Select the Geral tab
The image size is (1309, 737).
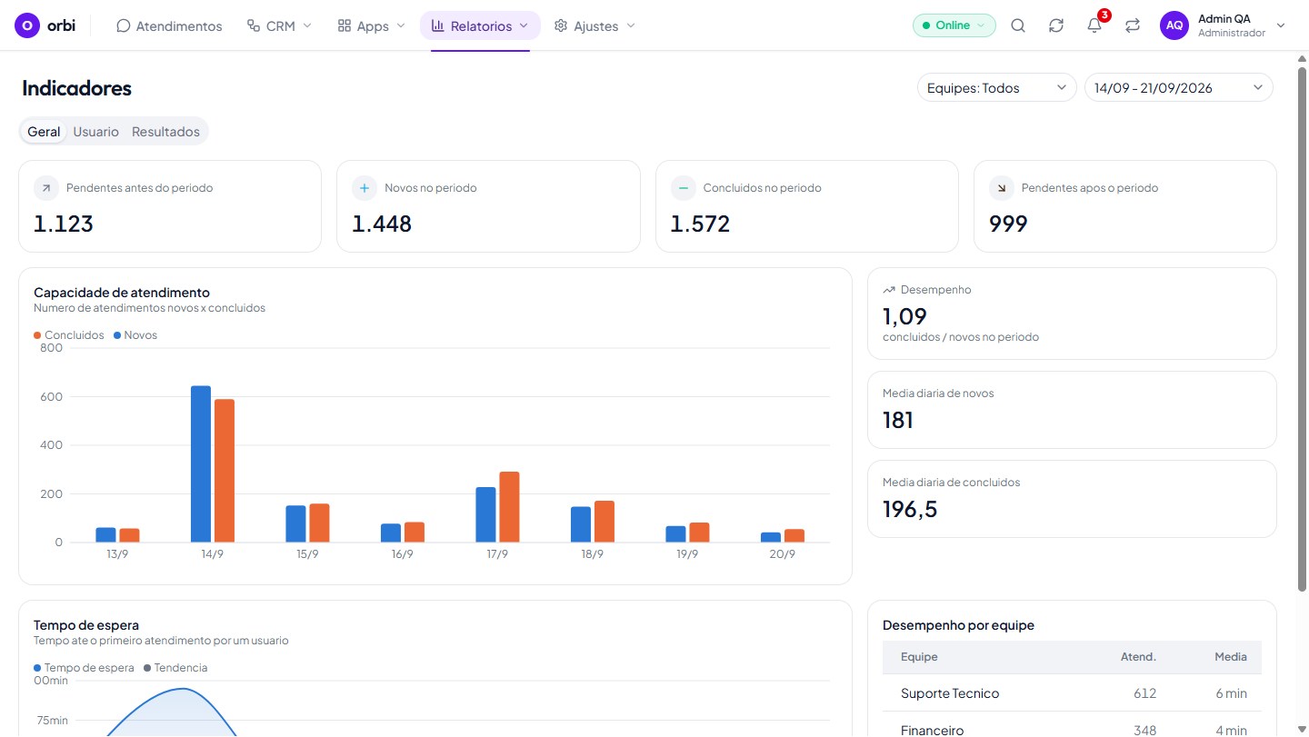pos(44,132)
